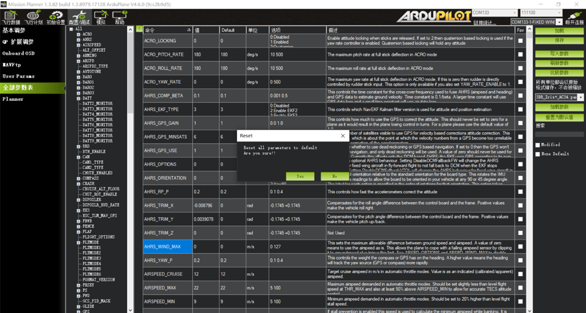
Task: Open the 帮助 help icon
Action: (119, 17)
